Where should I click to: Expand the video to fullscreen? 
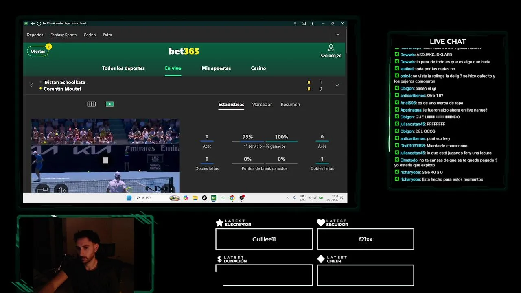pyautogui.click(x=168, y=189)
